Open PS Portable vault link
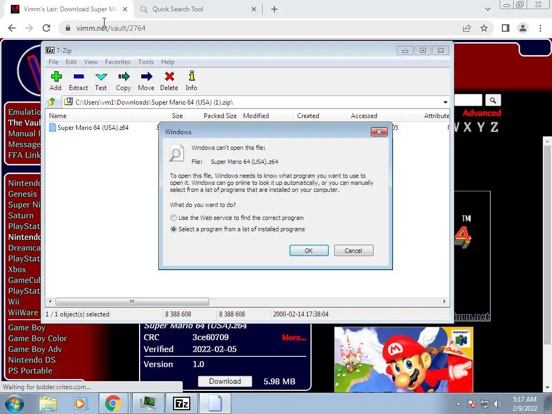Image resolution: width=552 pixels, height=414 pixels. 30,371
